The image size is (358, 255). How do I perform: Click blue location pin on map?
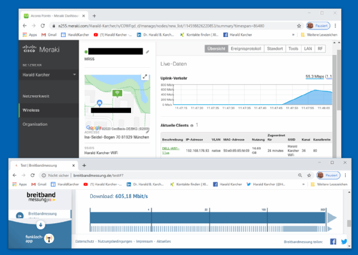pos(99,103)
